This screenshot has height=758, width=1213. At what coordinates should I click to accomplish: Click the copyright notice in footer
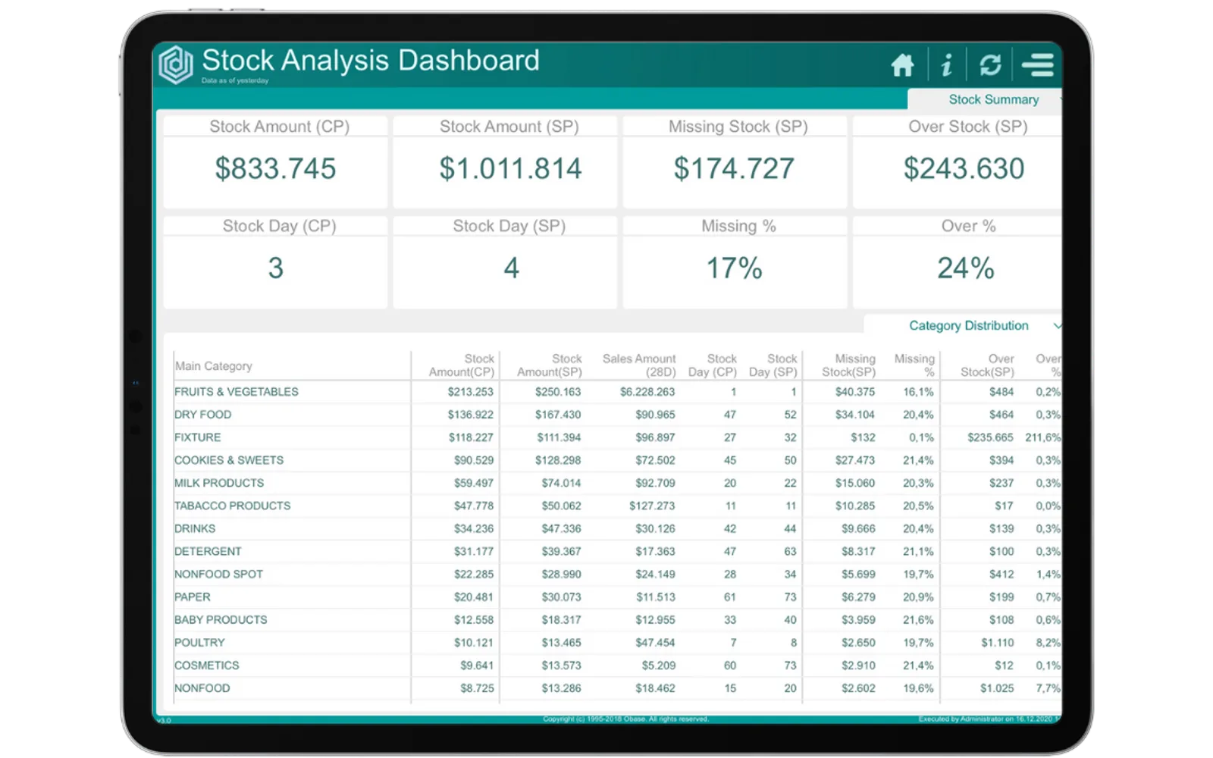click(x=625, y=719)
